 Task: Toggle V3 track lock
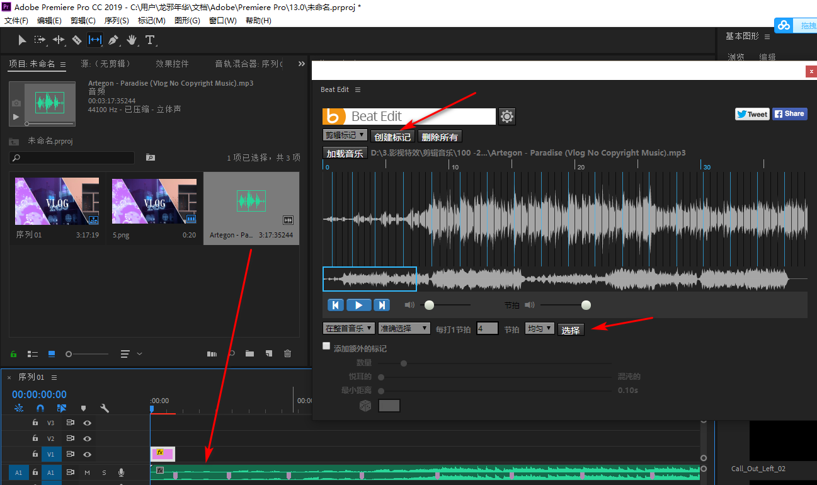pyautogui.click(x=36, y=423)
